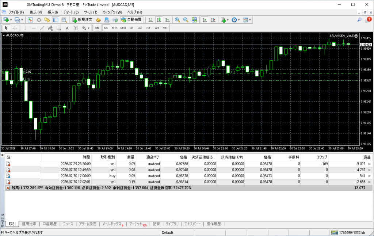The height and width of the screenshot is (236, 374).
Task: Expand the periods clock dropdown arrow
Action: click(x=239, y=20)
